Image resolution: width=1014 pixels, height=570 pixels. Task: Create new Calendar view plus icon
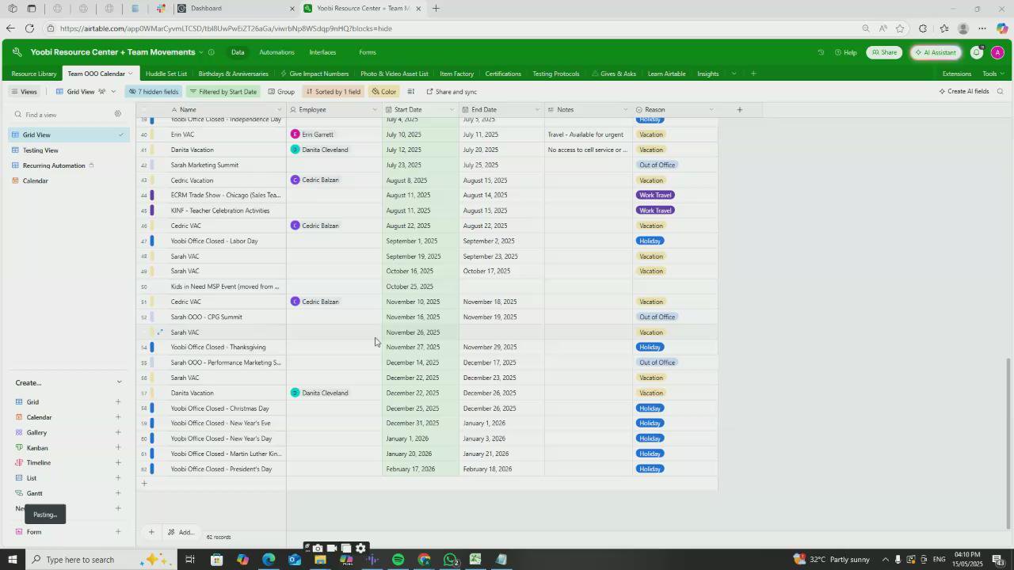pos(118,417)
